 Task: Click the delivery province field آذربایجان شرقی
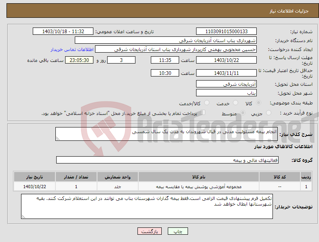pyautogui.click(x=226, y=84)
